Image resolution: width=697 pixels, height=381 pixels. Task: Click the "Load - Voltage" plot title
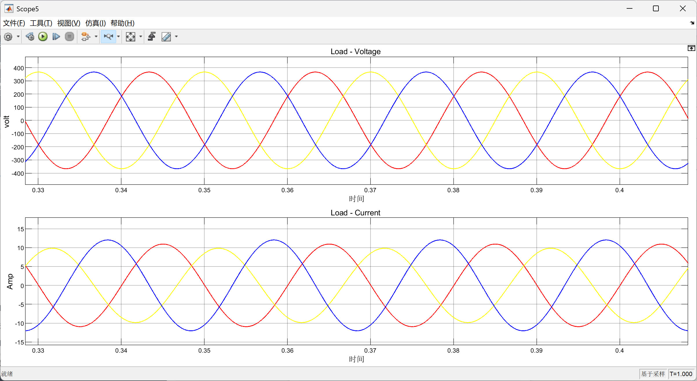(x=356, y=52)
